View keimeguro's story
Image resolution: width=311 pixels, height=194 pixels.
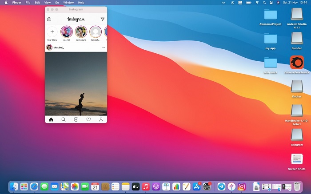pos(81,32)
